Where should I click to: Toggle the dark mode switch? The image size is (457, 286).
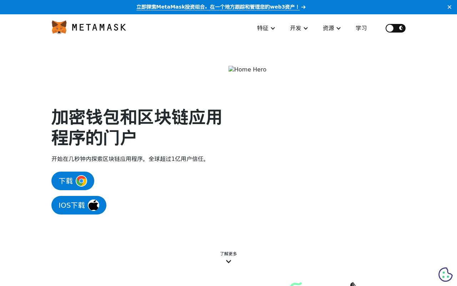pyautogui.click(x=396, y=28)
